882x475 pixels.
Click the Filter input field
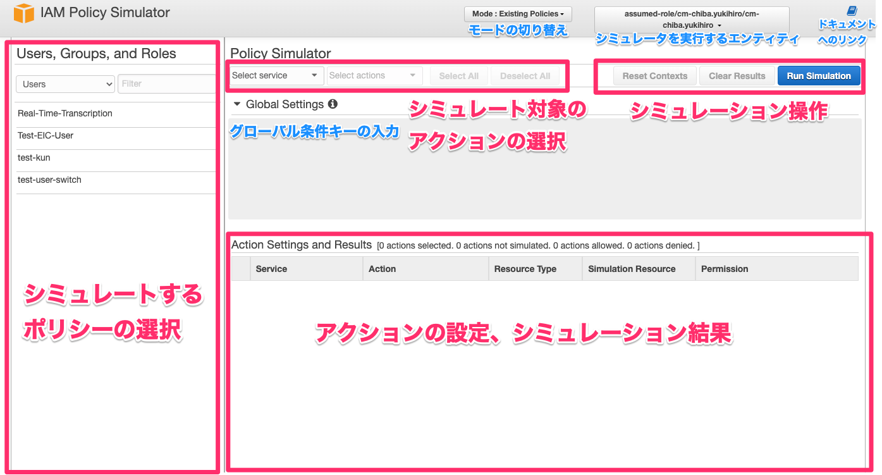167,83
